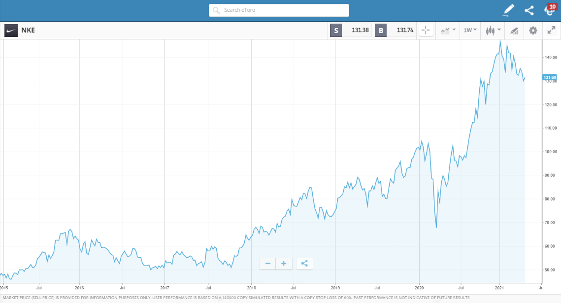Open the 1W timeframe dropdown
This screenshot has height=303, width=561.
pyautogui.click(x=470, y=30)
